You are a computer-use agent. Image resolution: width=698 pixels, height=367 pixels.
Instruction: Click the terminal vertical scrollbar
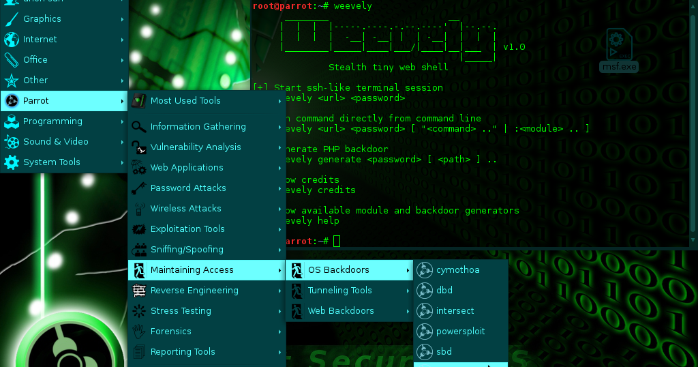coord(693,123)
